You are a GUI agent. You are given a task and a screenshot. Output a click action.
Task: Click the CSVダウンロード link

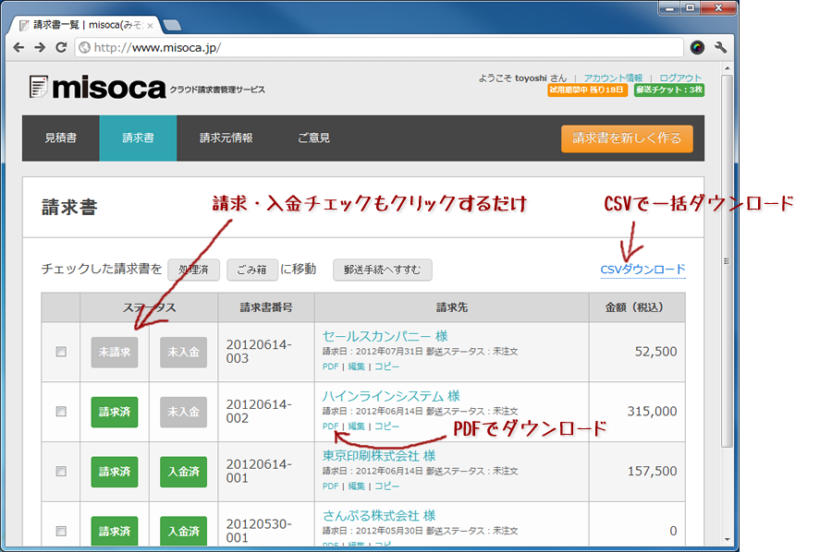point(642,270)
